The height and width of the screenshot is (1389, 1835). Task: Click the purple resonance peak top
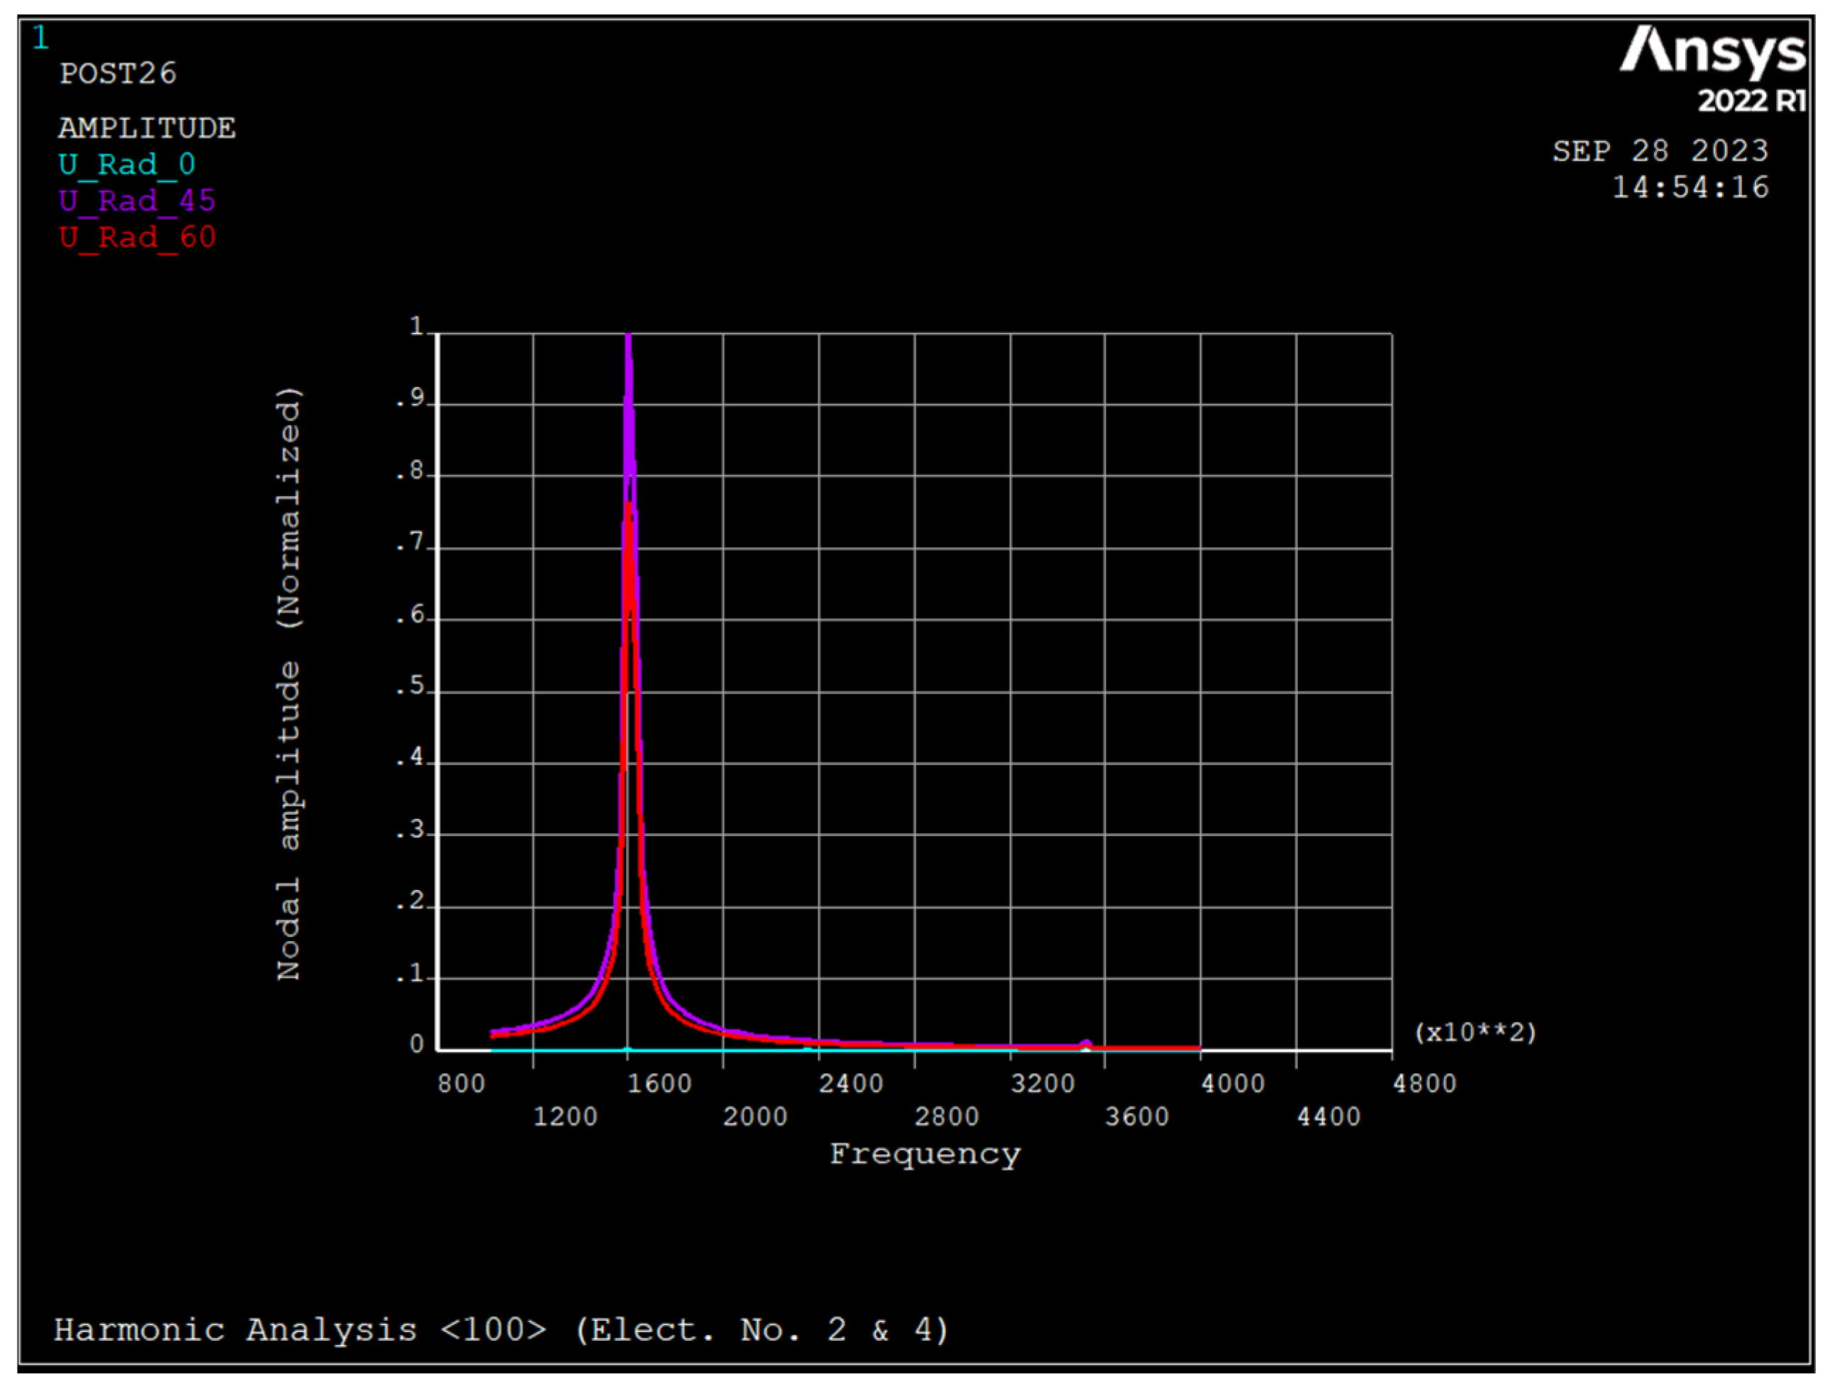pos(628,339)
